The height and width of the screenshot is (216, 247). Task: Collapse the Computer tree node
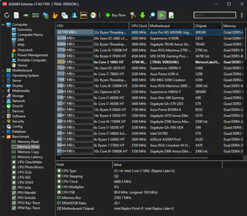3,25
